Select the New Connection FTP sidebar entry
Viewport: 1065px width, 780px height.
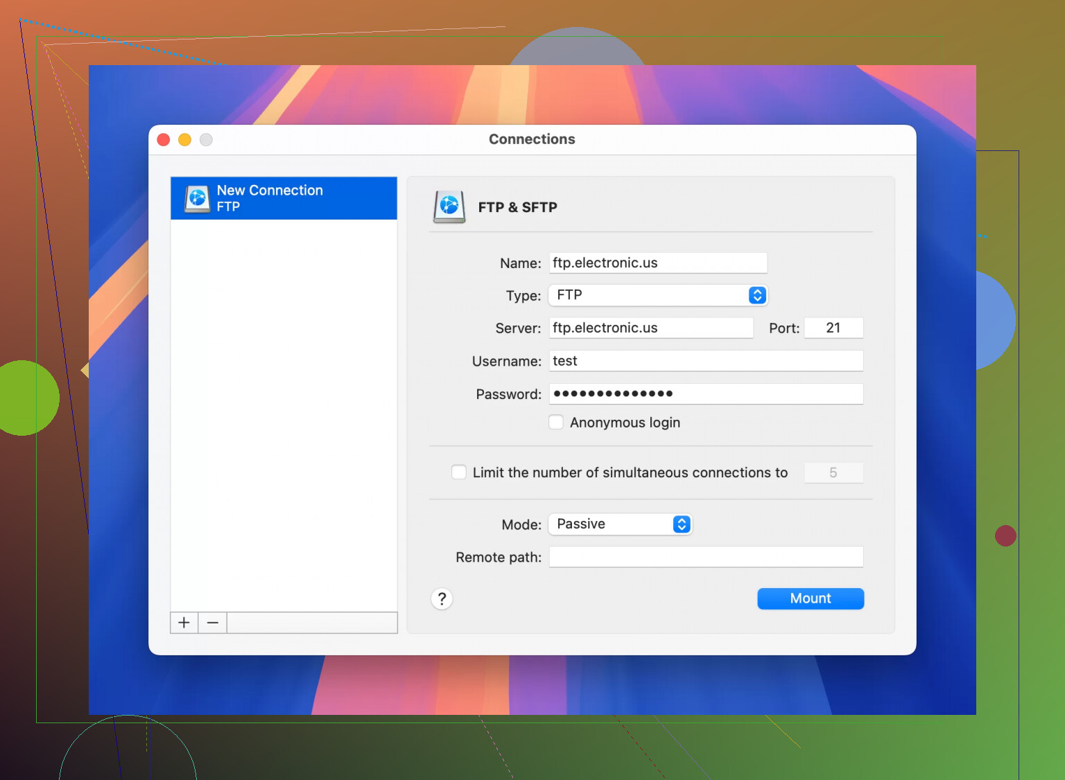point(284,198)
